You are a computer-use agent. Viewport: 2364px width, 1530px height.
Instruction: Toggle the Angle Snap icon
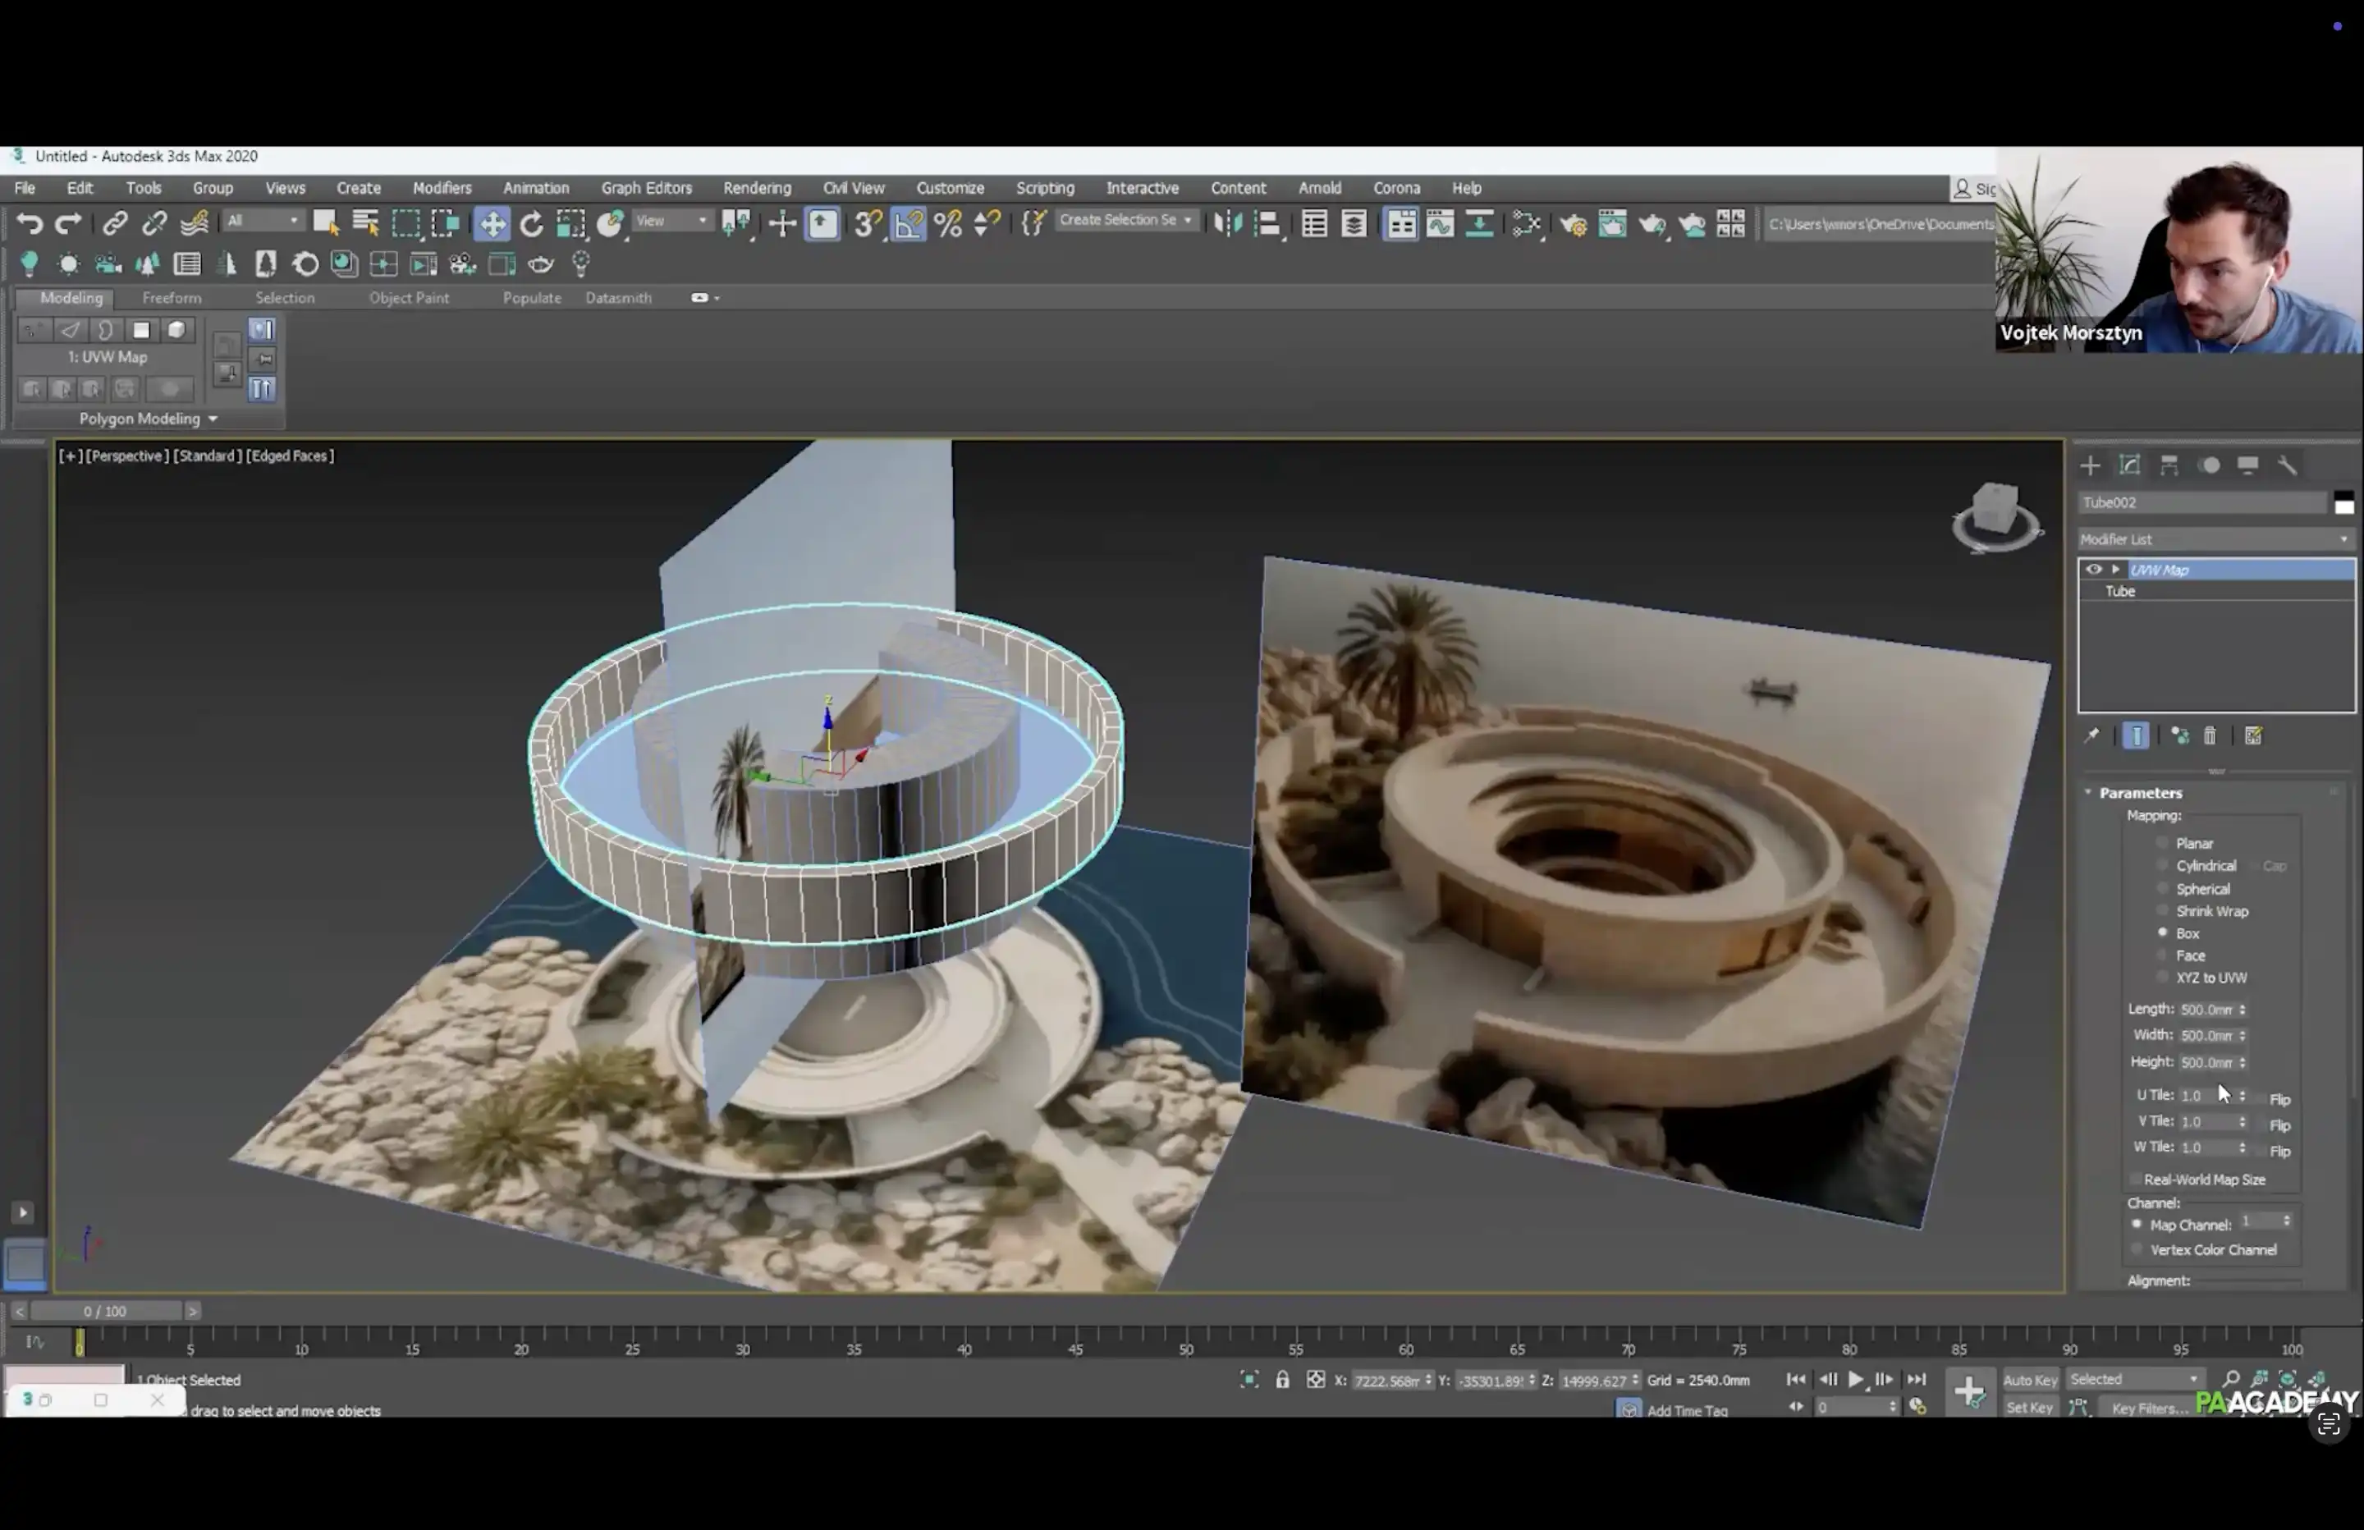908,225
